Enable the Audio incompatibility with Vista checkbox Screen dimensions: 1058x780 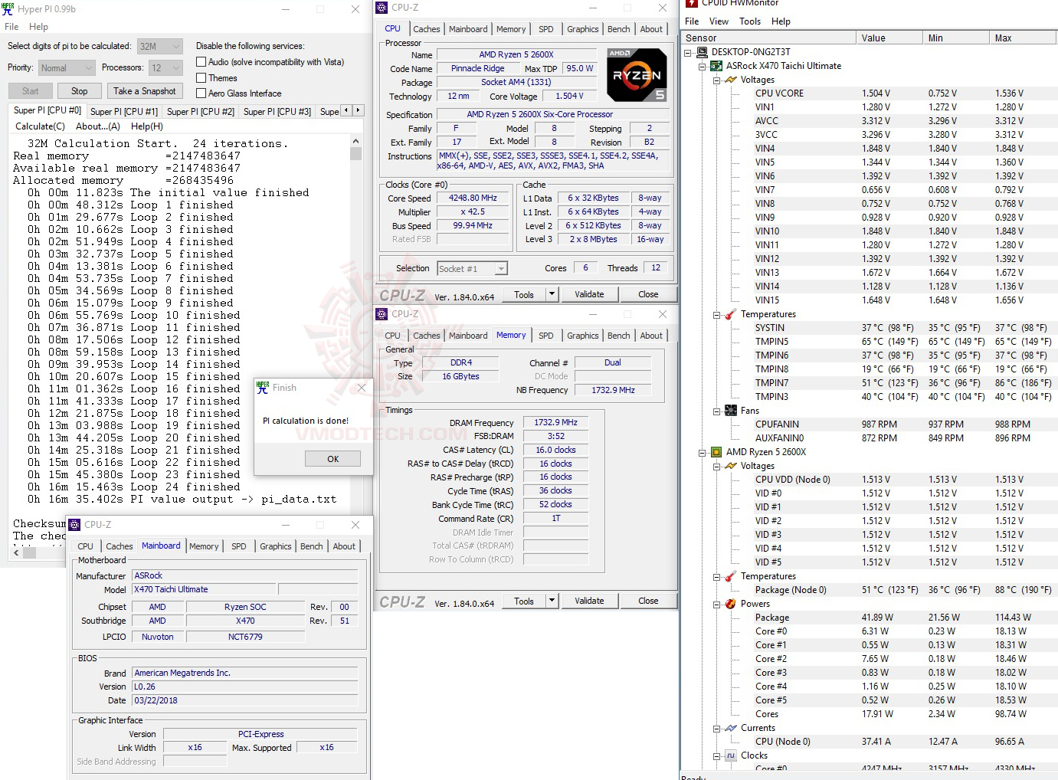point(201,62)
